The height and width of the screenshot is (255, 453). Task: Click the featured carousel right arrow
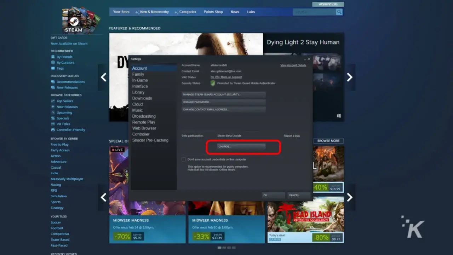point(350,77)
